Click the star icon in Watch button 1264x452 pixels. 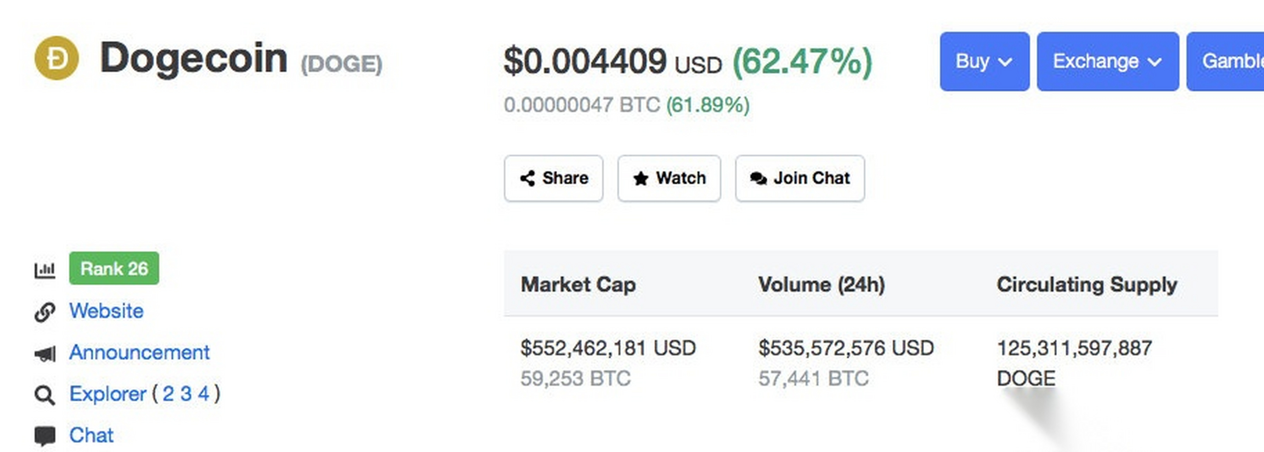640,178
